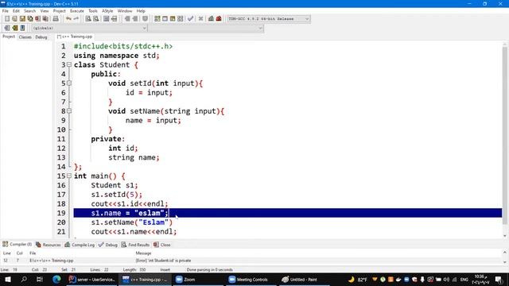The height and width of the screenshot is (286, 509).
Task: Click the Undo arrow icon
Action: (68, 19)
